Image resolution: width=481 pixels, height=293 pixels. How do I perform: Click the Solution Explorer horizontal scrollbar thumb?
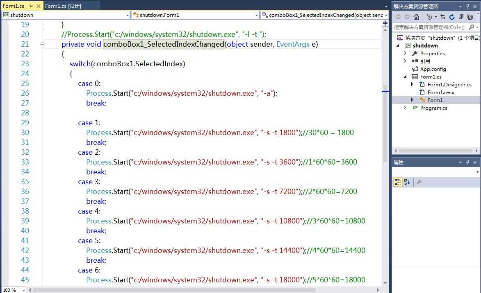tap(435, 151)
